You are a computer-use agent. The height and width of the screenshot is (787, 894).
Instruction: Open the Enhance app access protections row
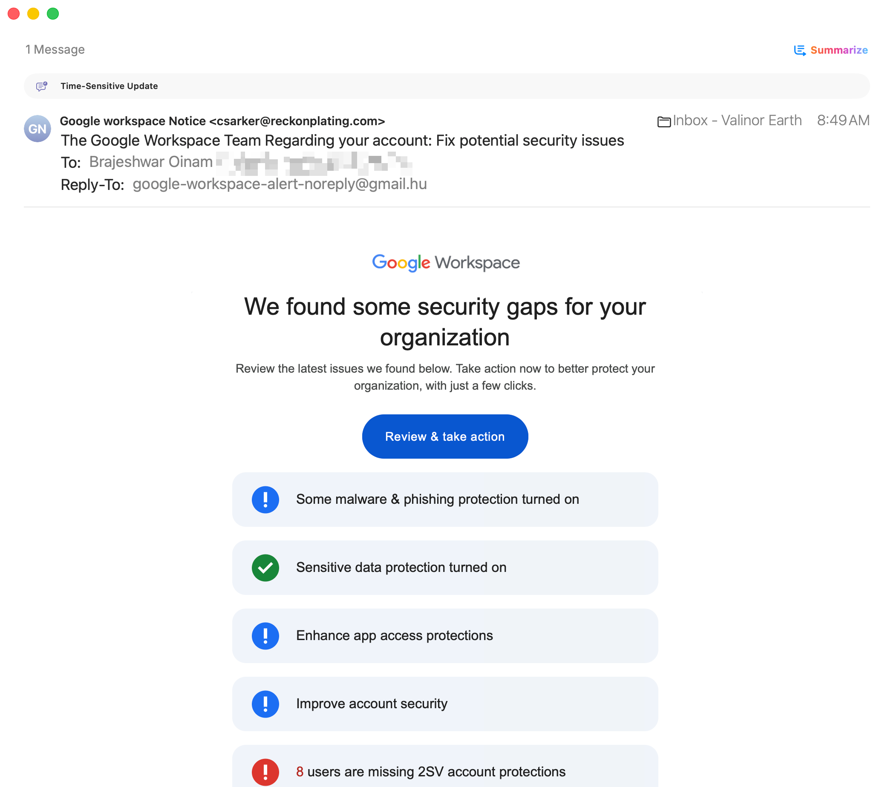pyautogui.click(x=445, y=636)
